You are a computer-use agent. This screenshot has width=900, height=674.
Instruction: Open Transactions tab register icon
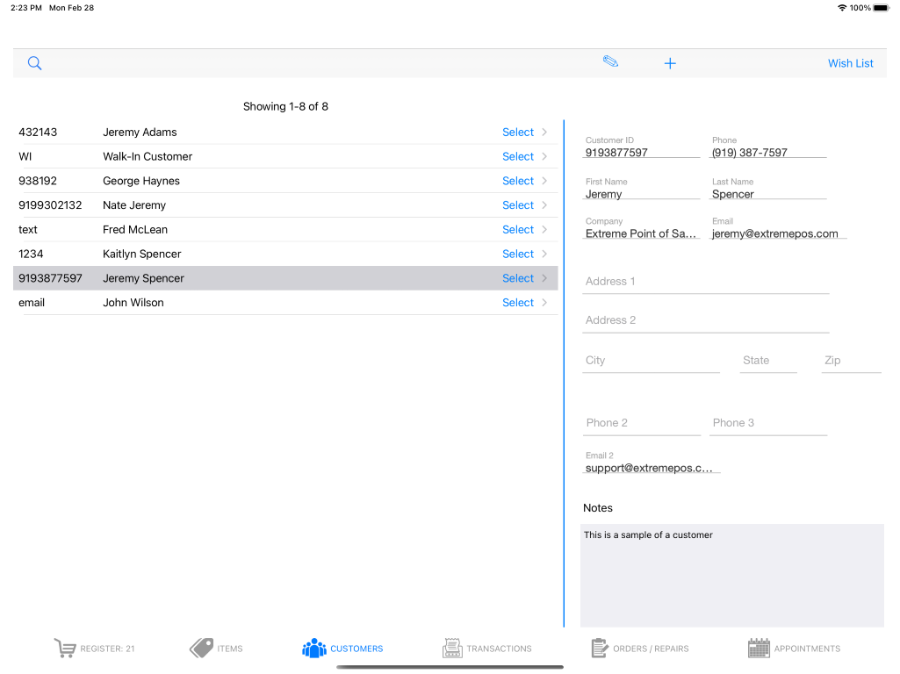452,649
